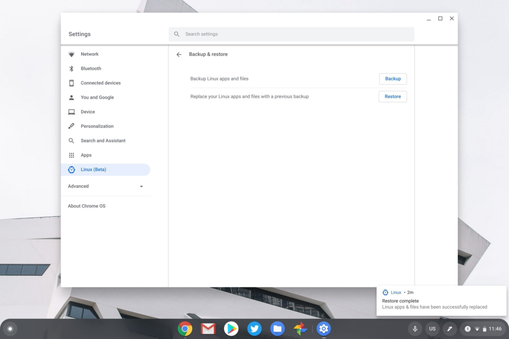
Task: Click the Backup button
Action: [393, 79]
